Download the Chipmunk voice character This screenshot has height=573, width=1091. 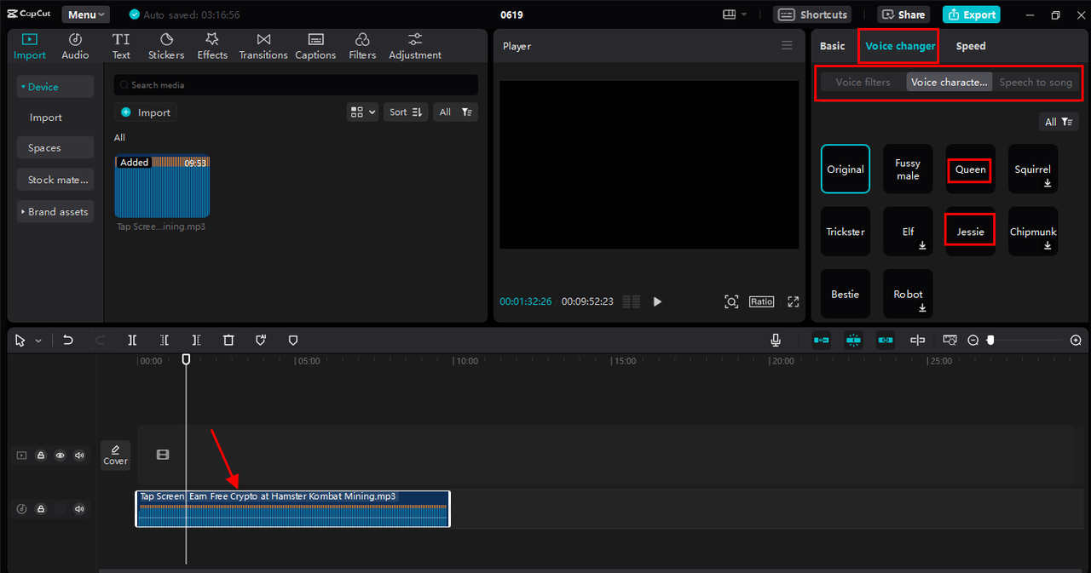(x=1048, y=245)
